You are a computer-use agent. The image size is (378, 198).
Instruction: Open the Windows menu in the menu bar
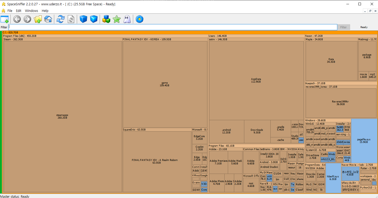click(31, 11)
